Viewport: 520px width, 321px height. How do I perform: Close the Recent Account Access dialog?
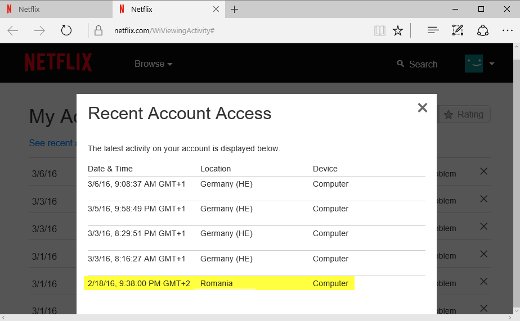(422, 108)
